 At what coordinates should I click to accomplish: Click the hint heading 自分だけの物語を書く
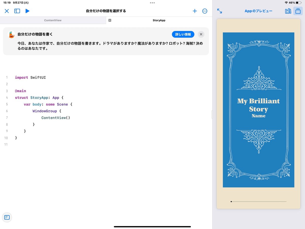[35, 34]
